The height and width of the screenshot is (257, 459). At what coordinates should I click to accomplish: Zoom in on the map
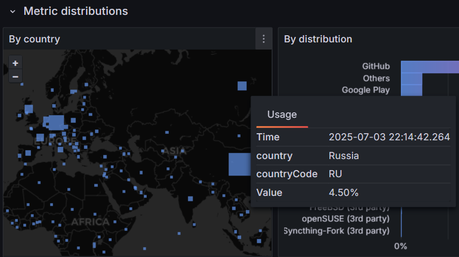click(x=15, y=63)
